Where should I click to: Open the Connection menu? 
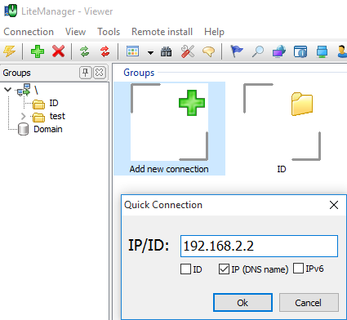pyautogui.click(x=29, y=32)
